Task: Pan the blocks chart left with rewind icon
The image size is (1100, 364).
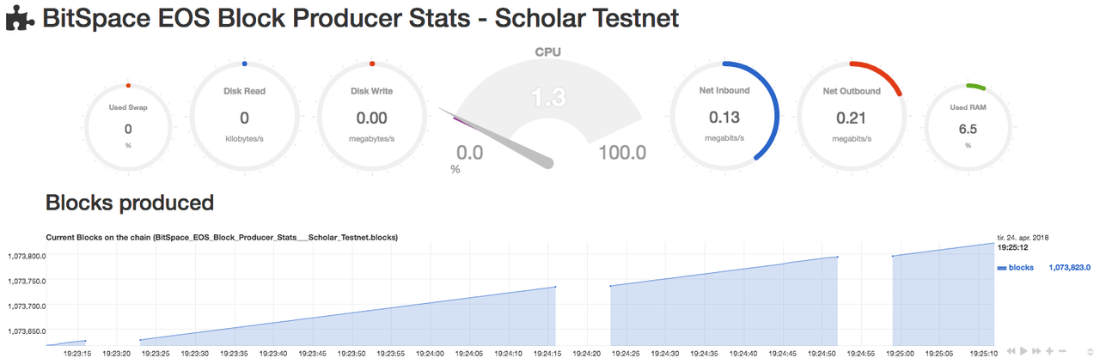Action: click(1011, 351)
